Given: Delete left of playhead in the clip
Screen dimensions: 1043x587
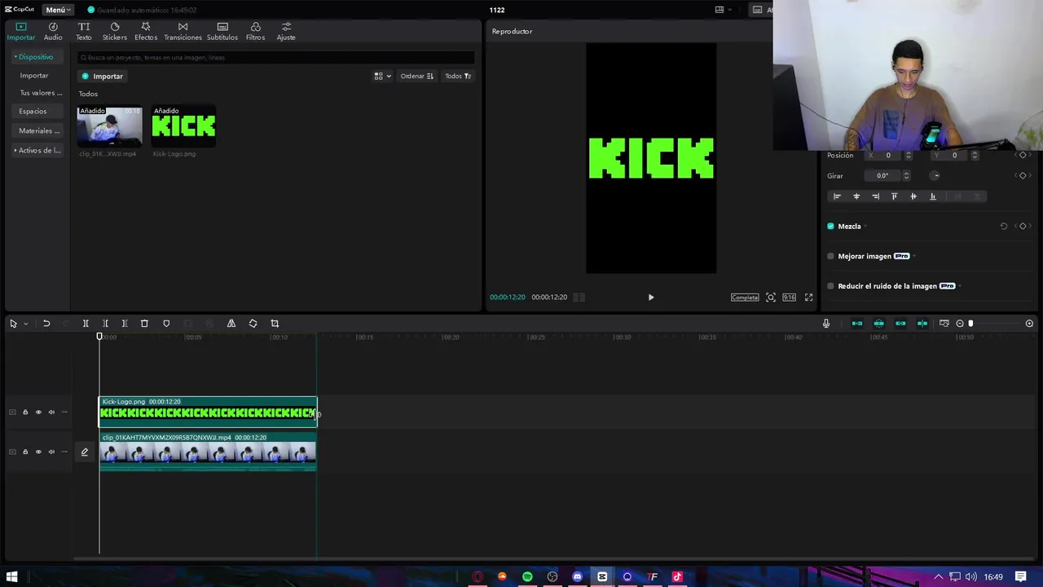Looking at the screenshot, I should pyautogui.click(x=105, y=324).
